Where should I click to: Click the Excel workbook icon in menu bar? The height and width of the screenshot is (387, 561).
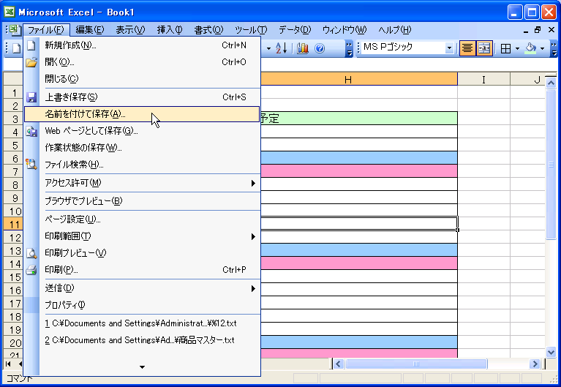click(15, 30)
